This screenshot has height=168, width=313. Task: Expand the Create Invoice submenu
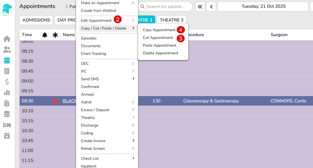[x=107, y=141]
